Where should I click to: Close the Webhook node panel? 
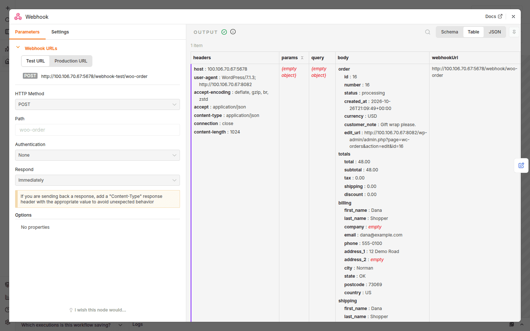(513, 17)
